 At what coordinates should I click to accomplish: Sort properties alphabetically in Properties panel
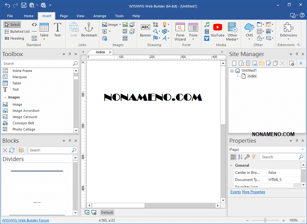[x=240, y=157]
